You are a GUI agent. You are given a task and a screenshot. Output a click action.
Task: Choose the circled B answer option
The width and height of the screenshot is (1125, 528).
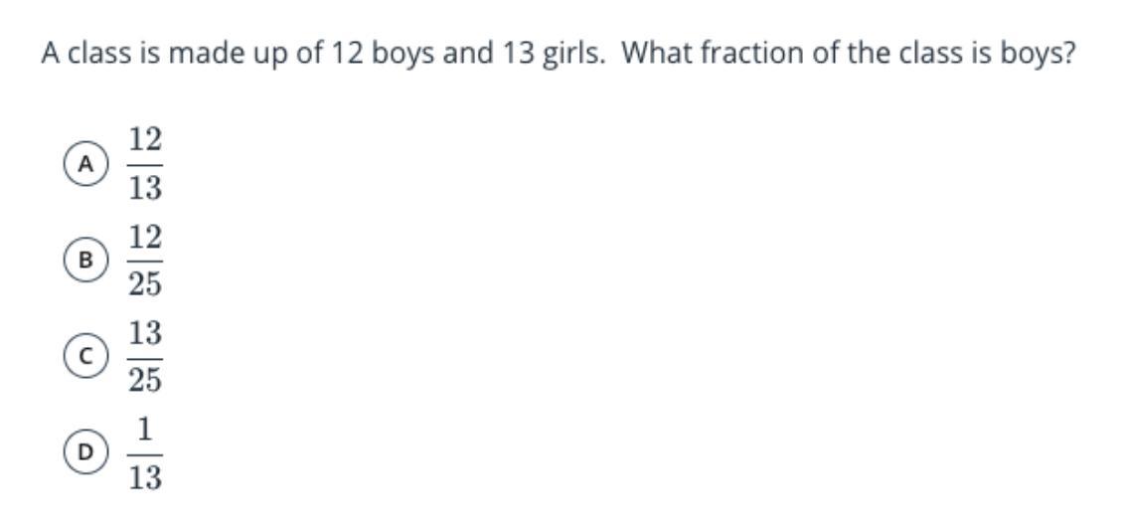(x=84, y=261)
